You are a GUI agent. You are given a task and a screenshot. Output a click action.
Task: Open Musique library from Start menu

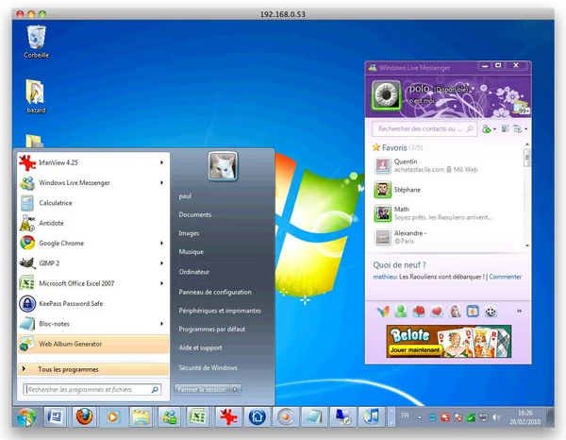[x=191, y=252]
